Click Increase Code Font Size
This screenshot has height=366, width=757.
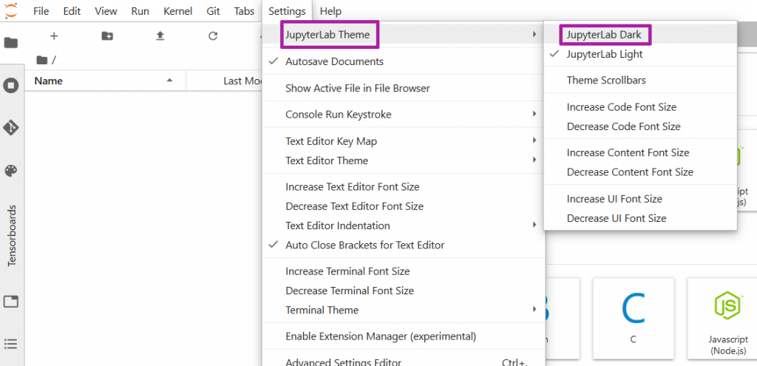point(640,106)
